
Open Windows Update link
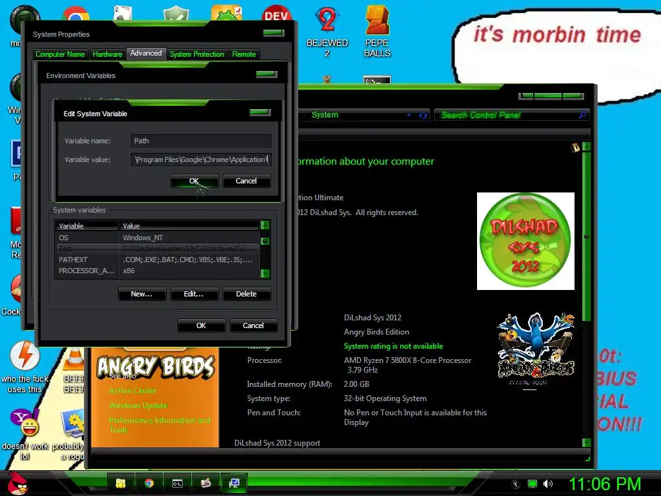pyautogui.click(x=138, y=406)
